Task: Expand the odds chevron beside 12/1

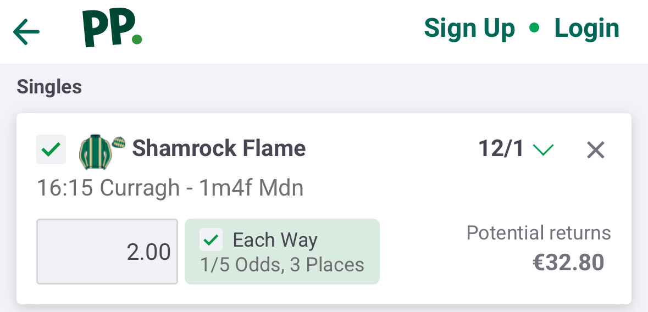Action: (544, 149)
